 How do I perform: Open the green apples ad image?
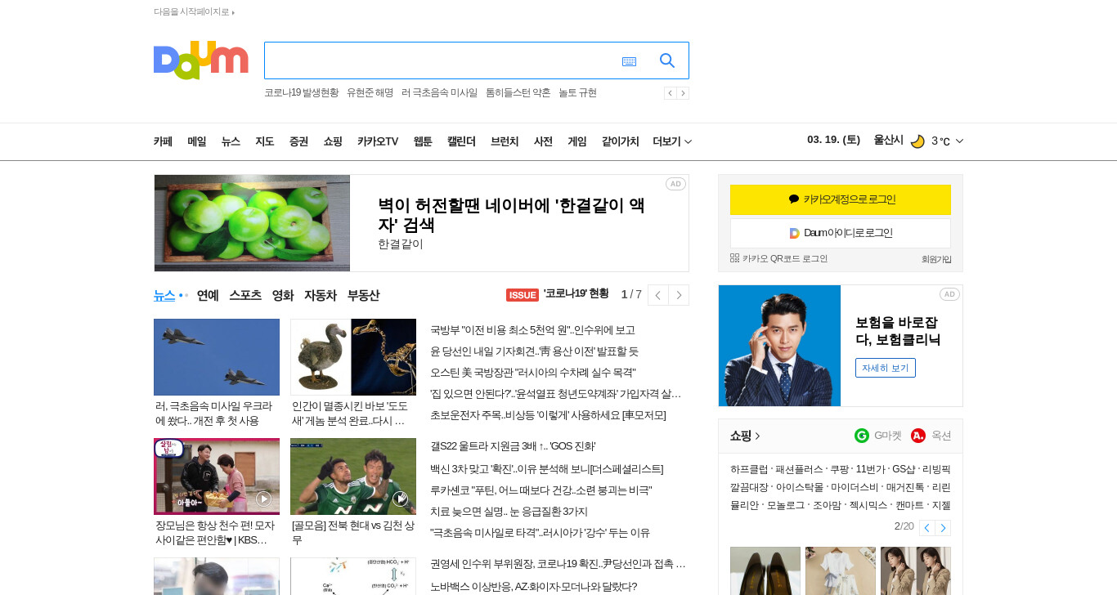(252, 223)
